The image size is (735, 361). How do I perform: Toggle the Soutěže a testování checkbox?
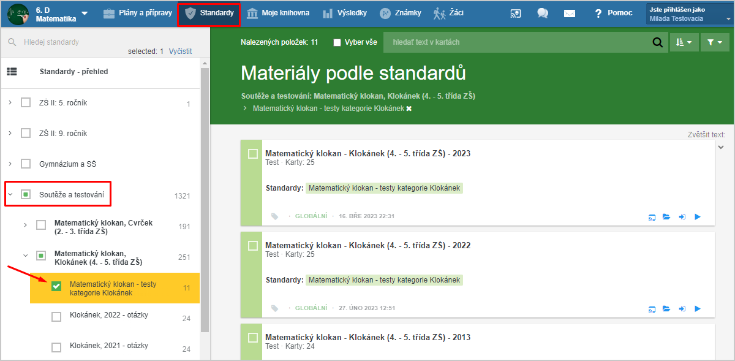point(26,194)
